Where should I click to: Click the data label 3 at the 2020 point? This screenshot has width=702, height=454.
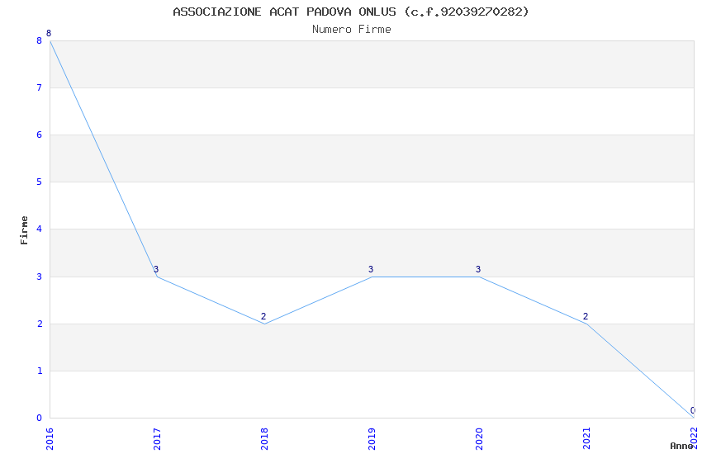[478, 269]
